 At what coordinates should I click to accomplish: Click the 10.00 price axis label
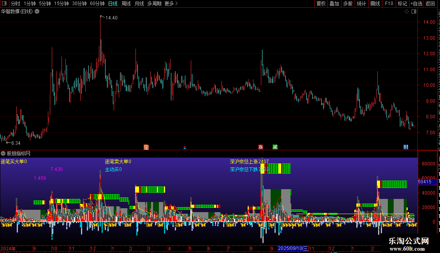[429, 85]
